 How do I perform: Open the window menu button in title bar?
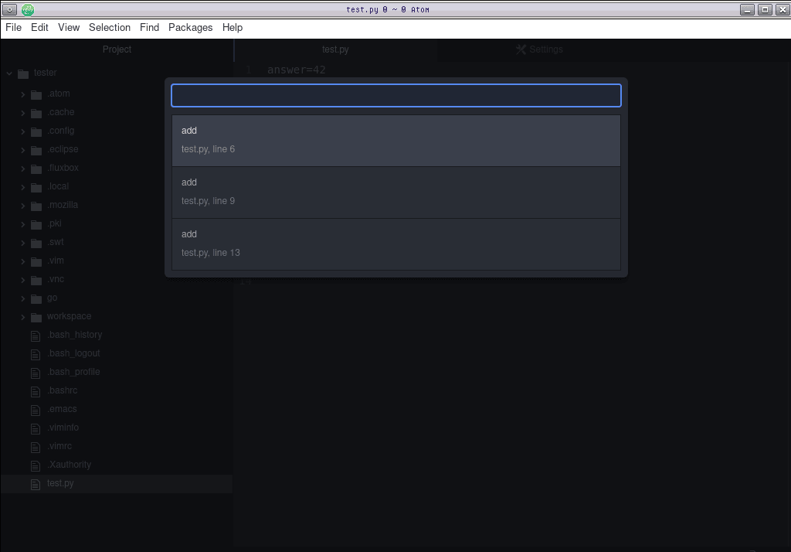pos(9,9)
